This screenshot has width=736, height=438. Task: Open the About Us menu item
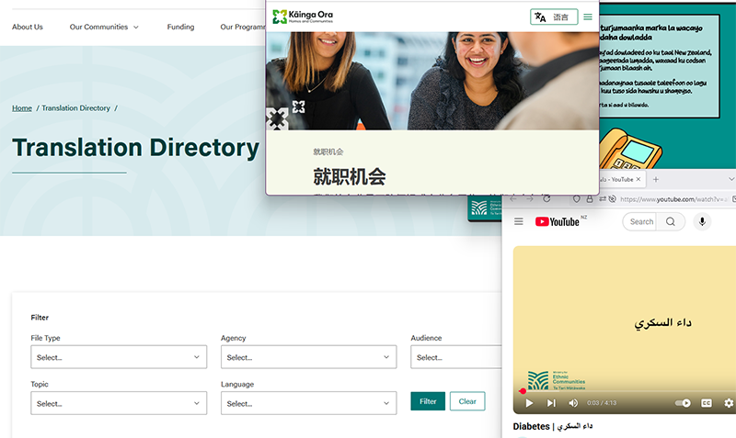click(28, 27)
